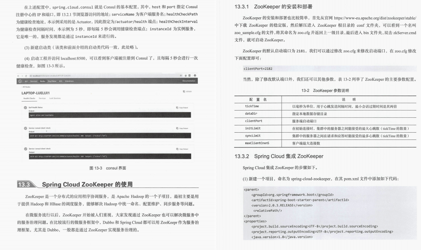Click the '客户端最大连接数' description cell
Viewport: 421px width, 250px height.
coord(306,143)
